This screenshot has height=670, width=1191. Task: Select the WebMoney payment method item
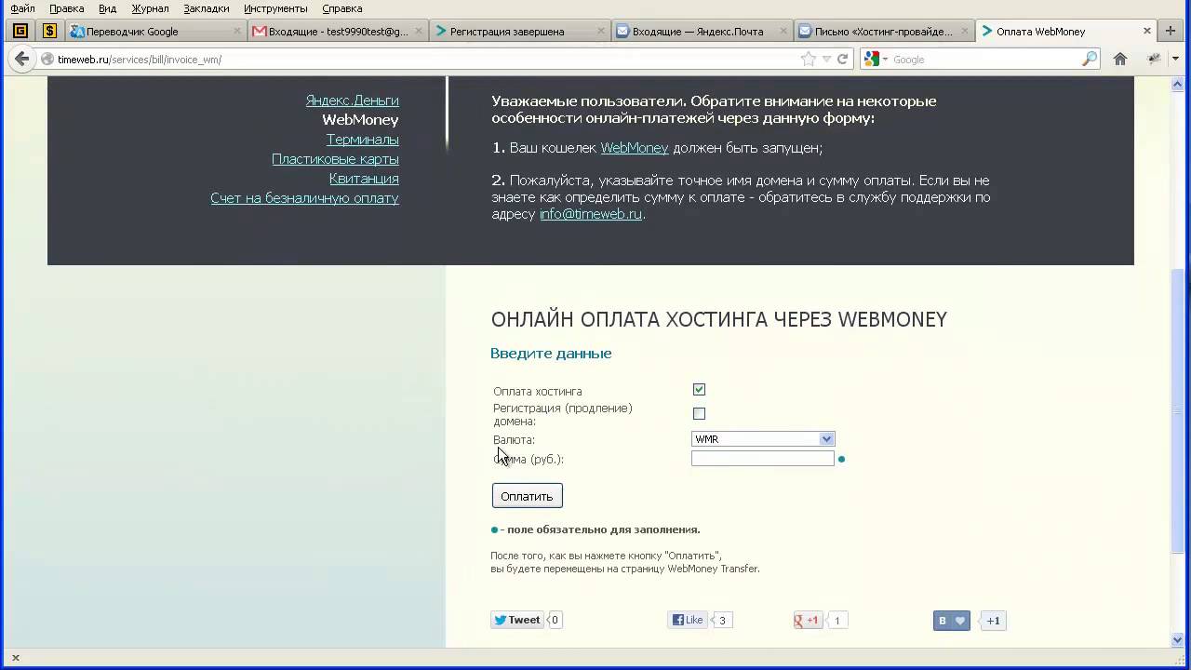coord(360,120)
